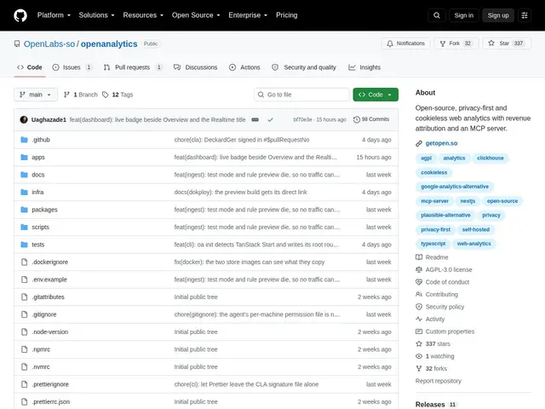Open the .node-version file

[x=49, y=331]
